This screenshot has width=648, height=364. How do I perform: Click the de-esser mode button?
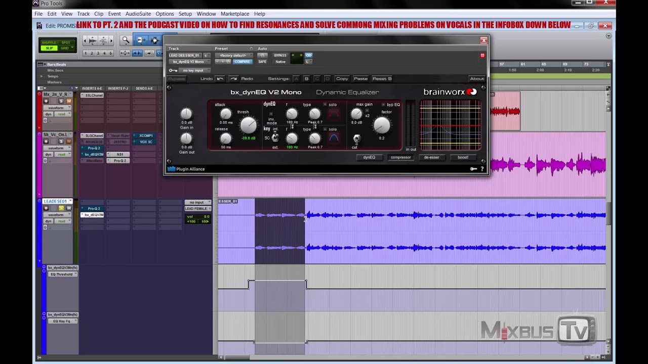pos(432,157)
